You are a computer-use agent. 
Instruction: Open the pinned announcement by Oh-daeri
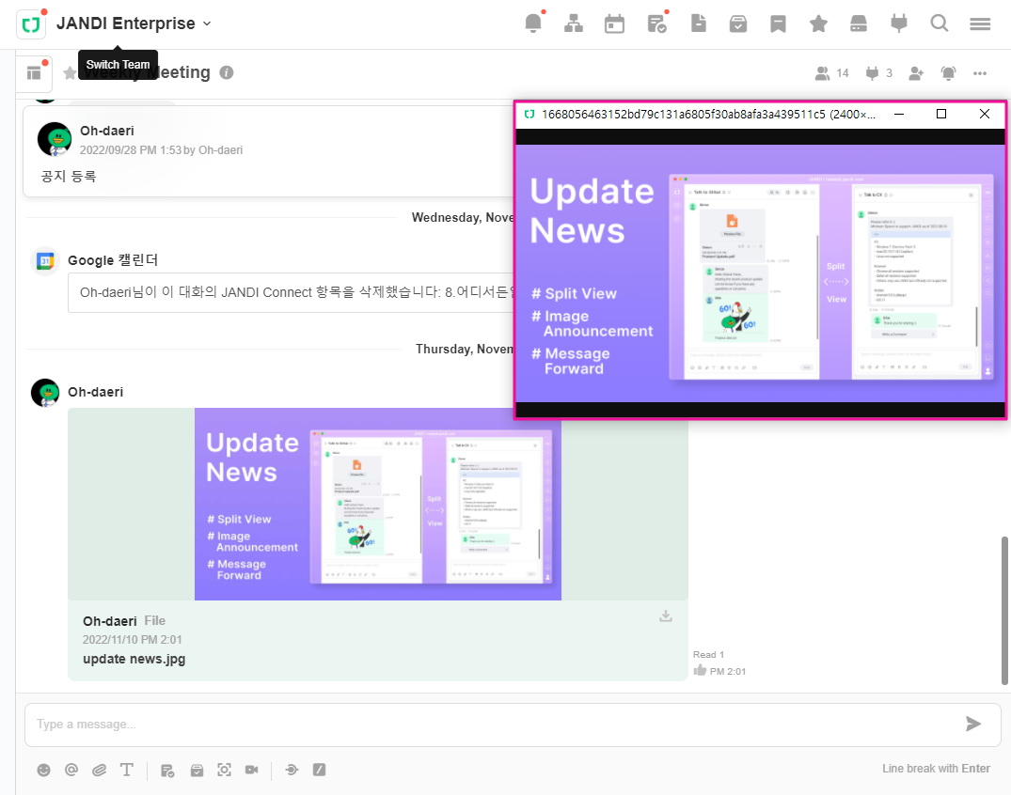pos(268,151)
